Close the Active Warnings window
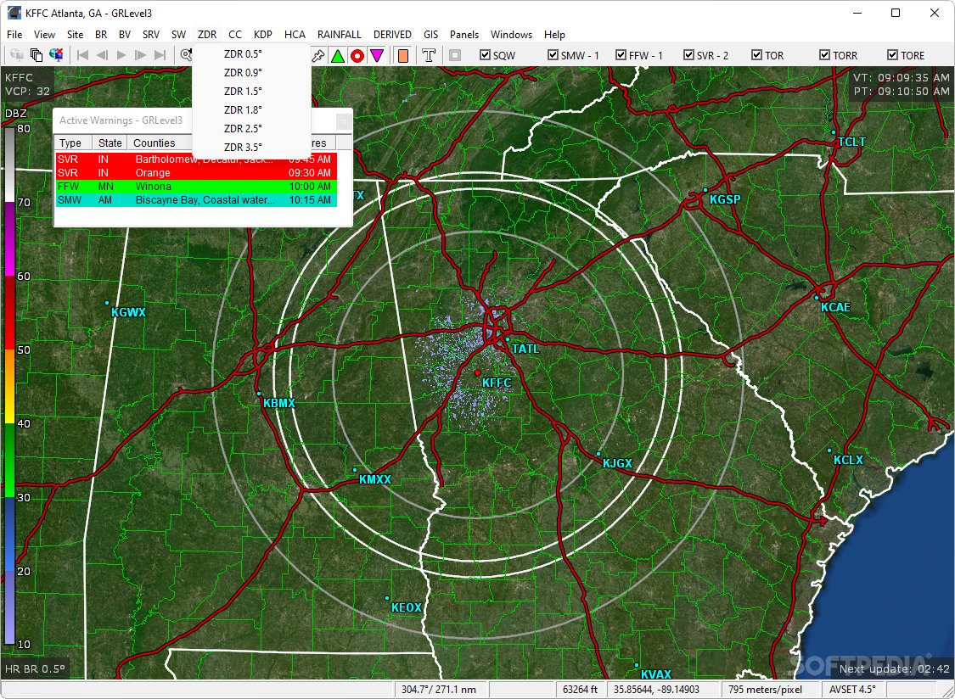This screenshot has height=699, width=955. coord(344,122)
